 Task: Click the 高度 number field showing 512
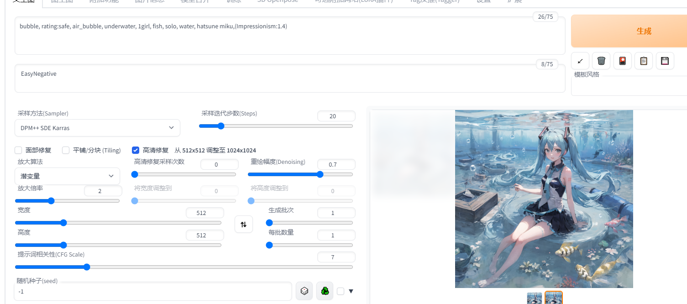[x=205, y=236]
